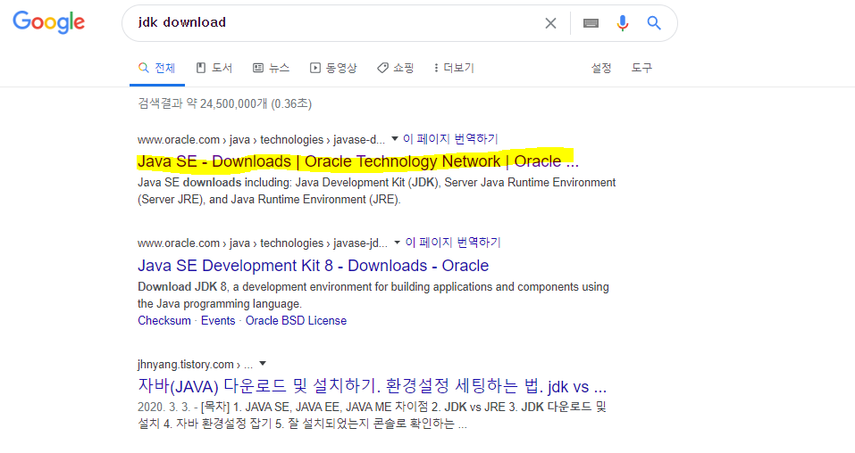Open 'Java SE Development Kit 8 - Downloads' result
855x453 pixels.
(313, 266)
